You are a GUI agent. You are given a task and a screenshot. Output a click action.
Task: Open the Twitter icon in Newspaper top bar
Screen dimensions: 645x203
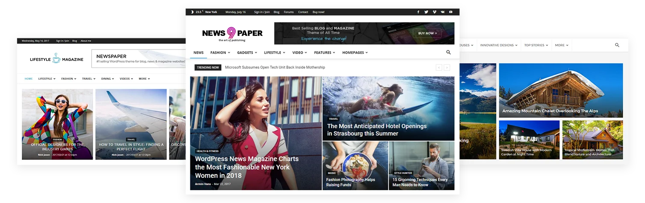tap(426, 12)
